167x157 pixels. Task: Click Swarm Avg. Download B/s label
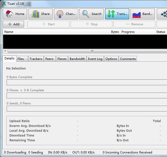click(x=30, y=126)
